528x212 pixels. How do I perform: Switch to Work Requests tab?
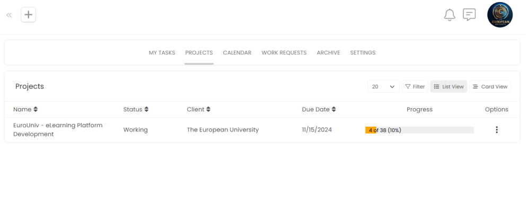(x=284, y=53)
